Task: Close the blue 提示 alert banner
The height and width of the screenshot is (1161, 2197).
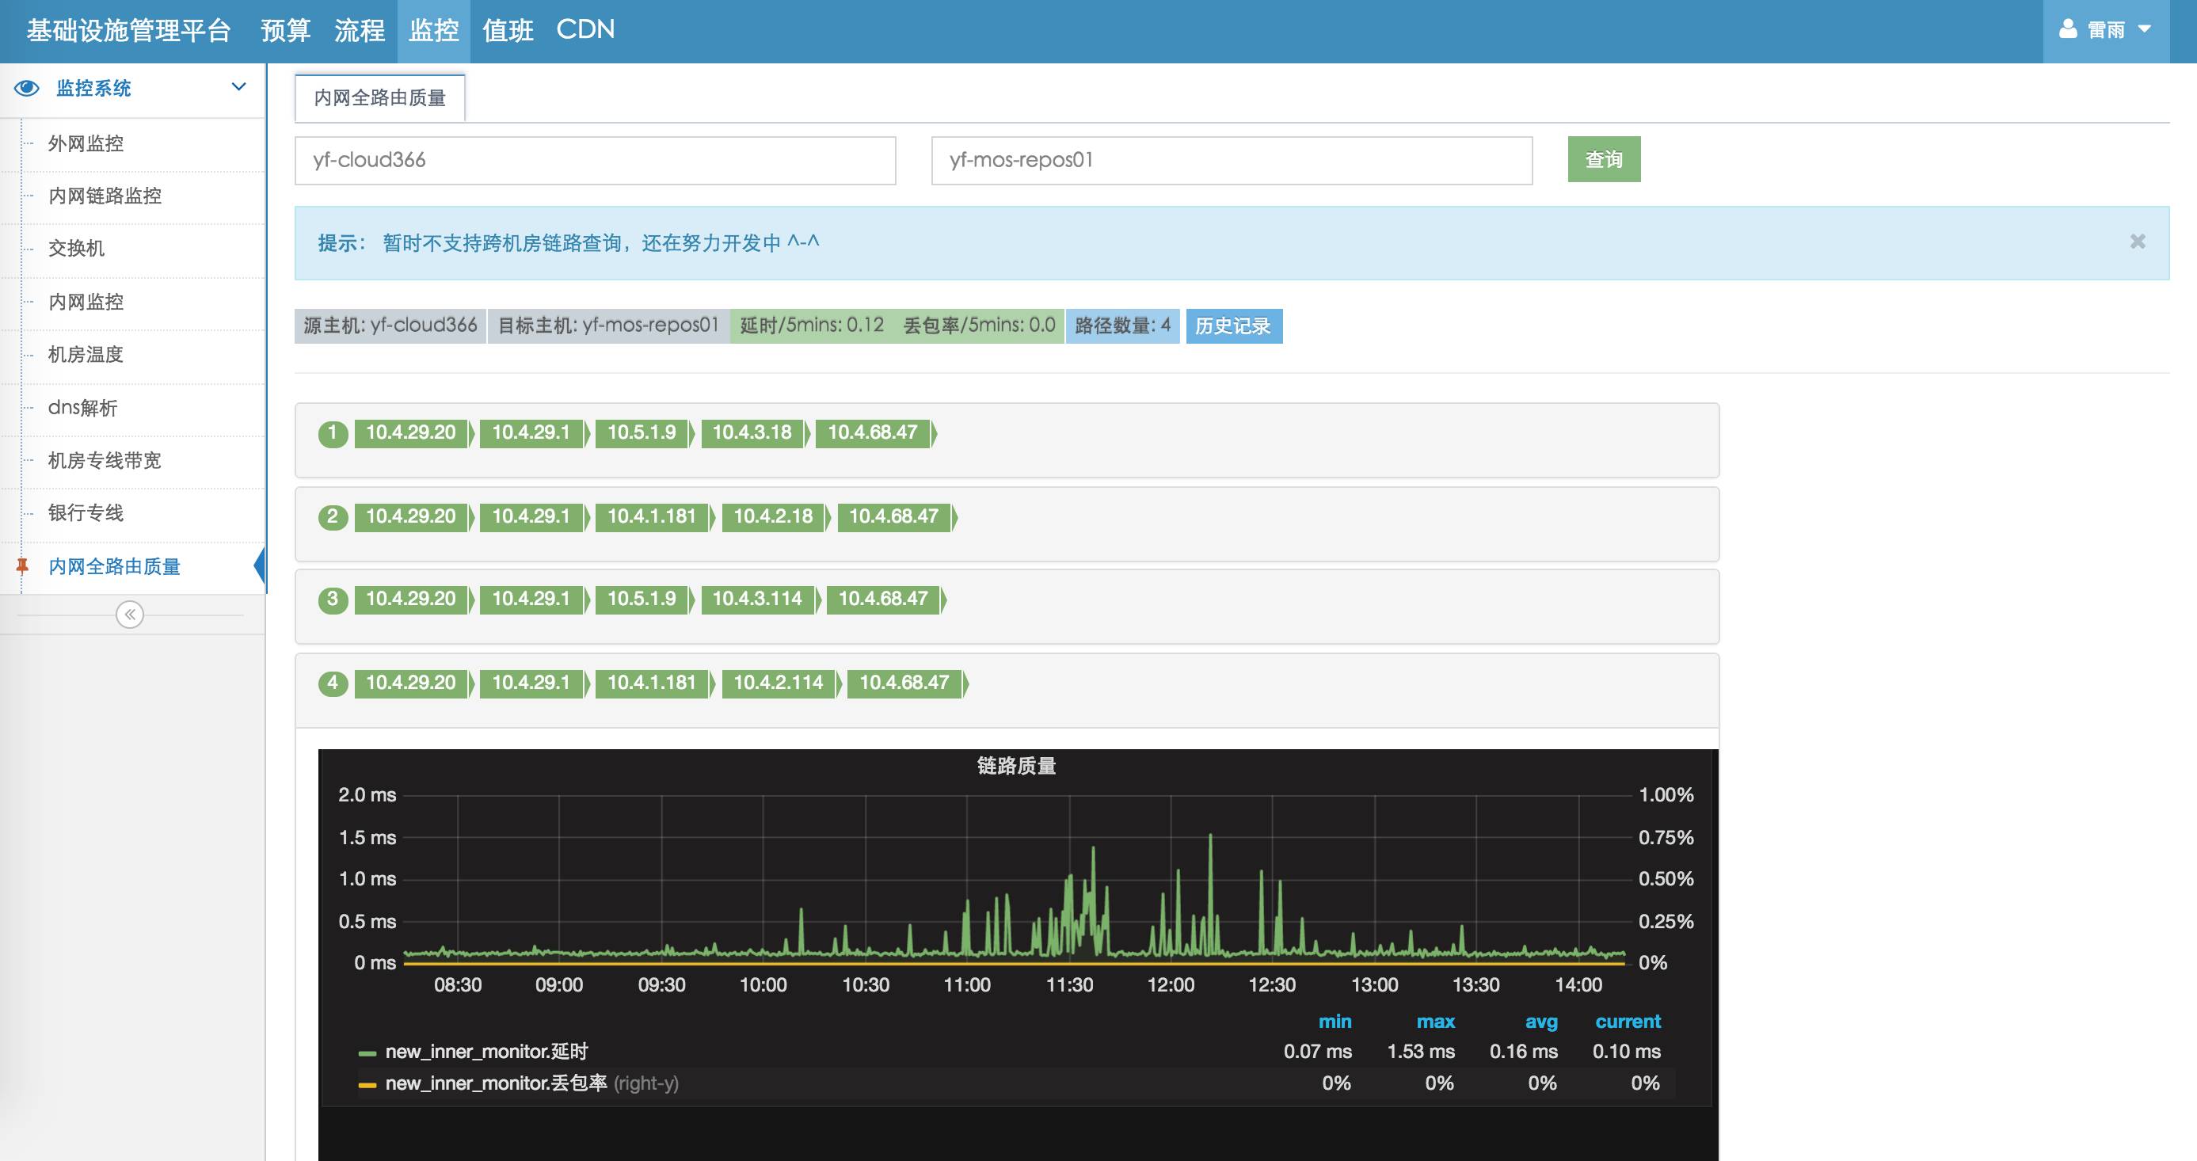Action: pos(2138,242)
